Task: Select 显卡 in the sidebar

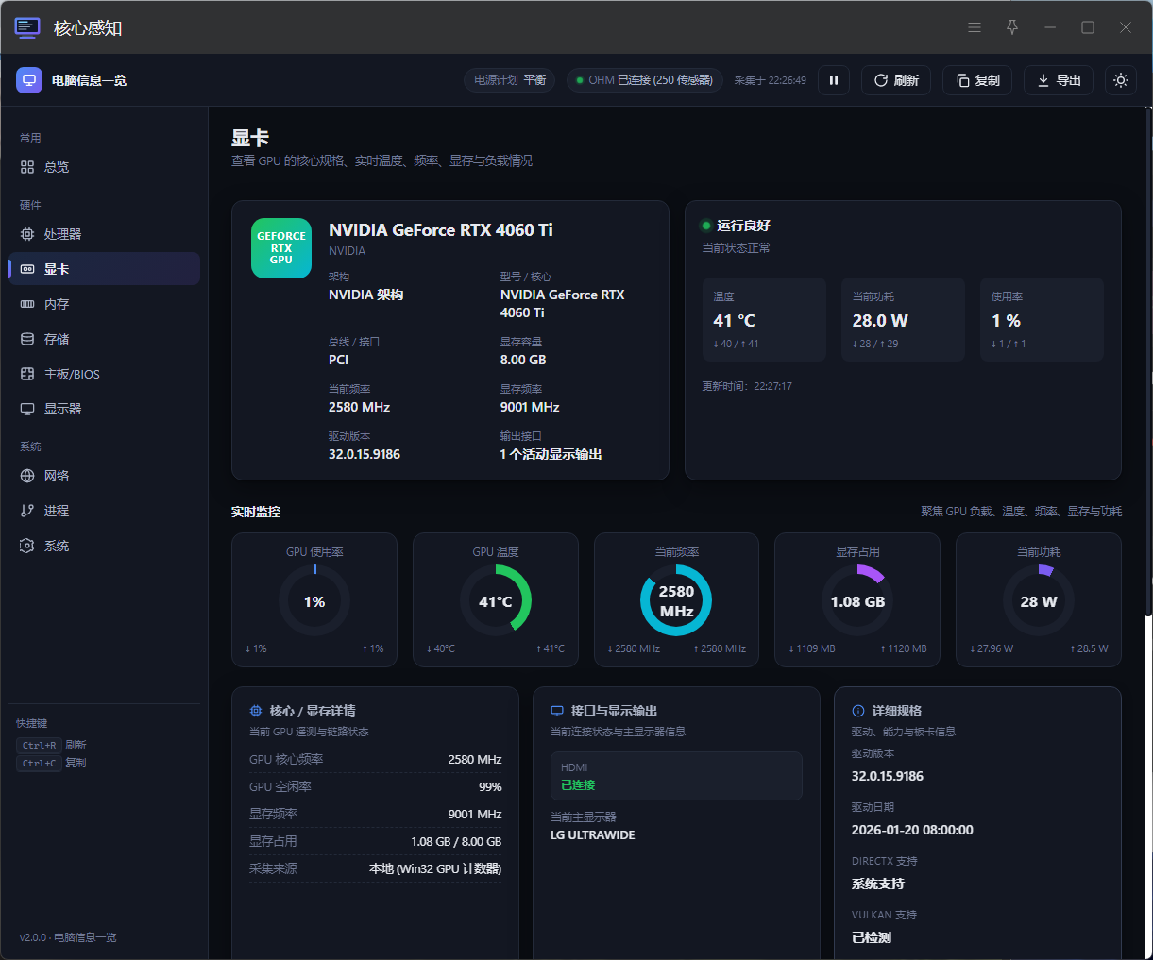Action: (x=104, y=269)
